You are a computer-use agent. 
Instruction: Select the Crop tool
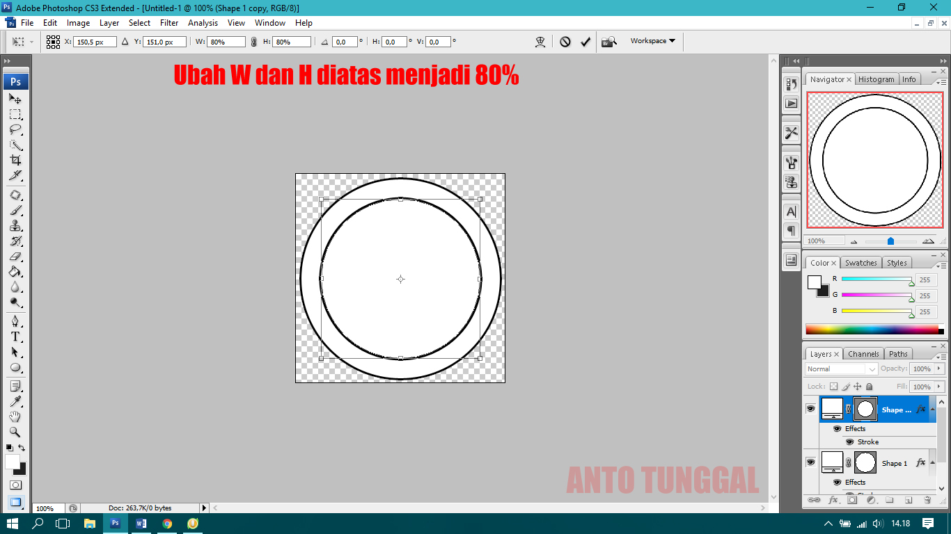[15, 161]
